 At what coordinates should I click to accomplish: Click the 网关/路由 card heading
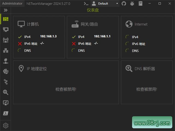89,24
